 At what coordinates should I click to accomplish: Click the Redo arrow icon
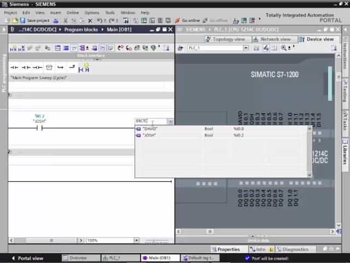112,21
